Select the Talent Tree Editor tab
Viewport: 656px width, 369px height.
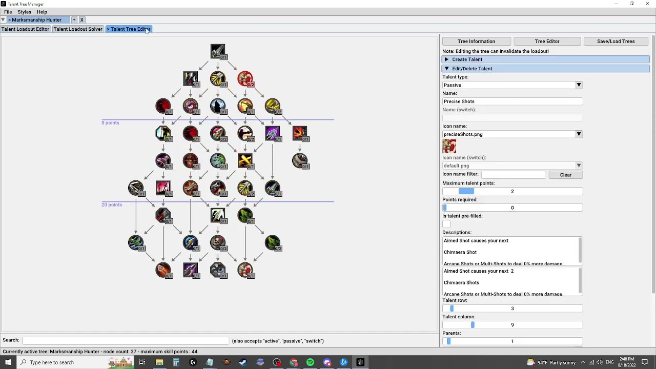pos(129,29)
